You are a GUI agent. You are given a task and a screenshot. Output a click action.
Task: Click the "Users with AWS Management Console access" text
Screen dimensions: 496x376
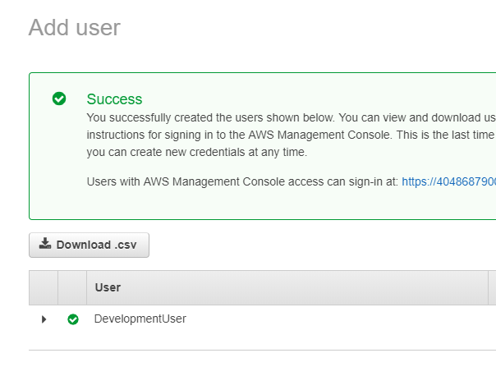pos(242,181)
